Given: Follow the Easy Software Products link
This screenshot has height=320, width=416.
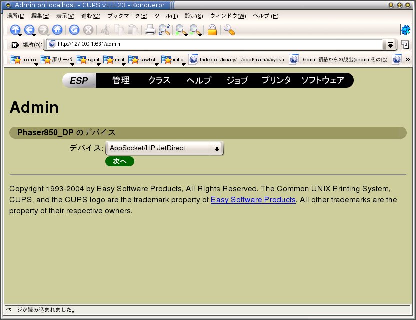Looking at the screenshot, I should pyautogui.click(x=253, y=200).
